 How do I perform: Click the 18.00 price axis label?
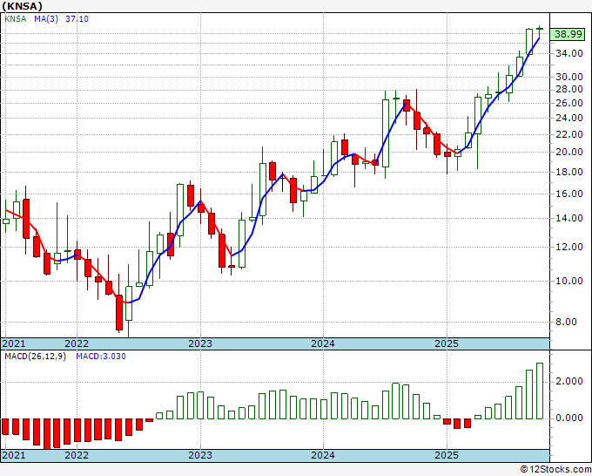coord(569,172)
